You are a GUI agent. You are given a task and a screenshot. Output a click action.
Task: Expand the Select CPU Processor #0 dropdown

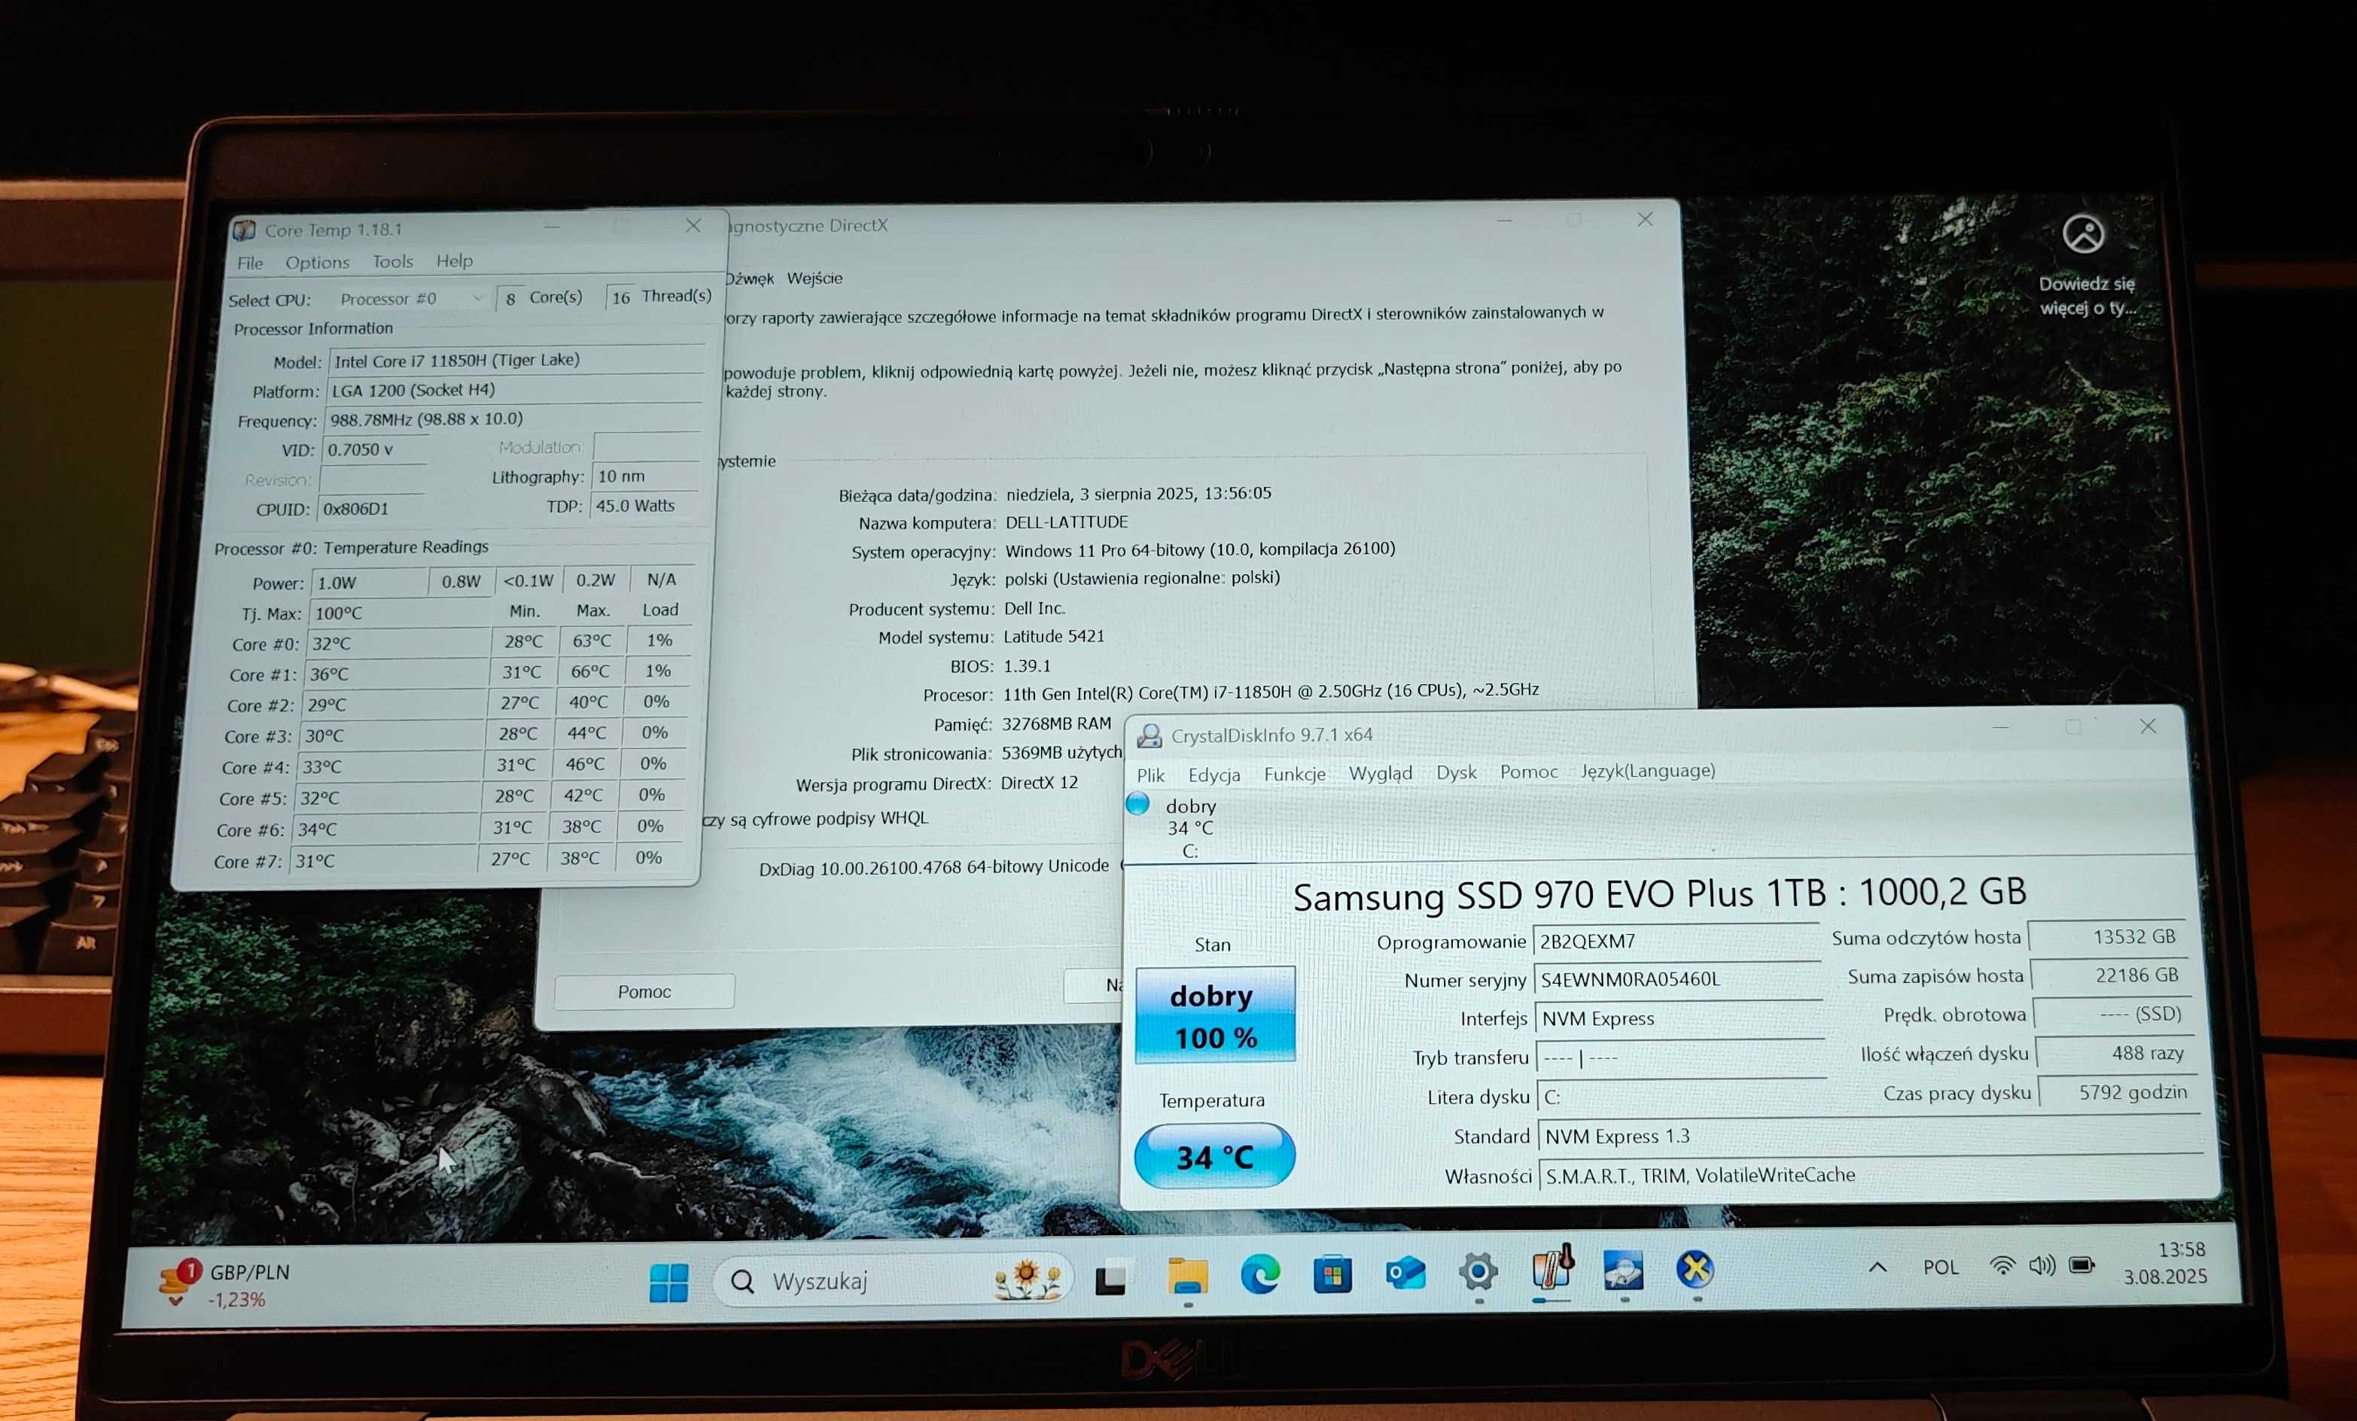pyautogui.click(x=411, y=298)
